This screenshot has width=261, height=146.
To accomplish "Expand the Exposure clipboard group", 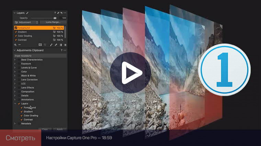I will coord(15,64).
